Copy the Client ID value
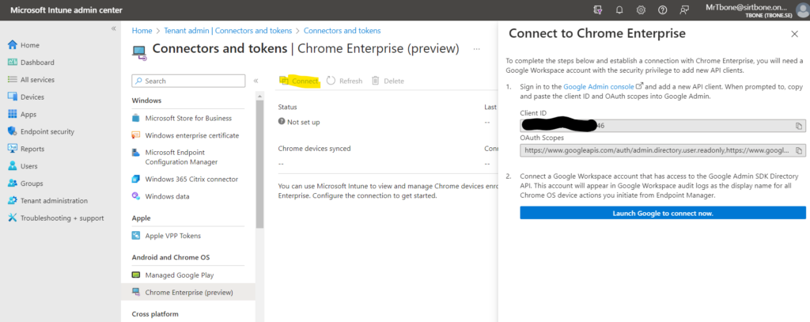Screen dimensions: 810x322 [799, 126]
